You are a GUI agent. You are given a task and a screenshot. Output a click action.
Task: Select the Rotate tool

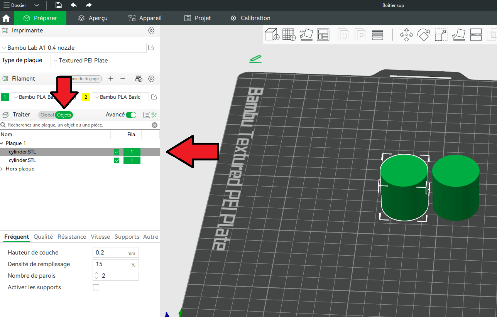(424, 35)
